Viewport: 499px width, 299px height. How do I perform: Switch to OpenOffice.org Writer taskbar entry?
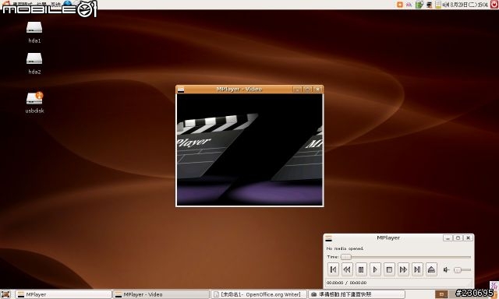pyautogui.click(x=258, y=294)
